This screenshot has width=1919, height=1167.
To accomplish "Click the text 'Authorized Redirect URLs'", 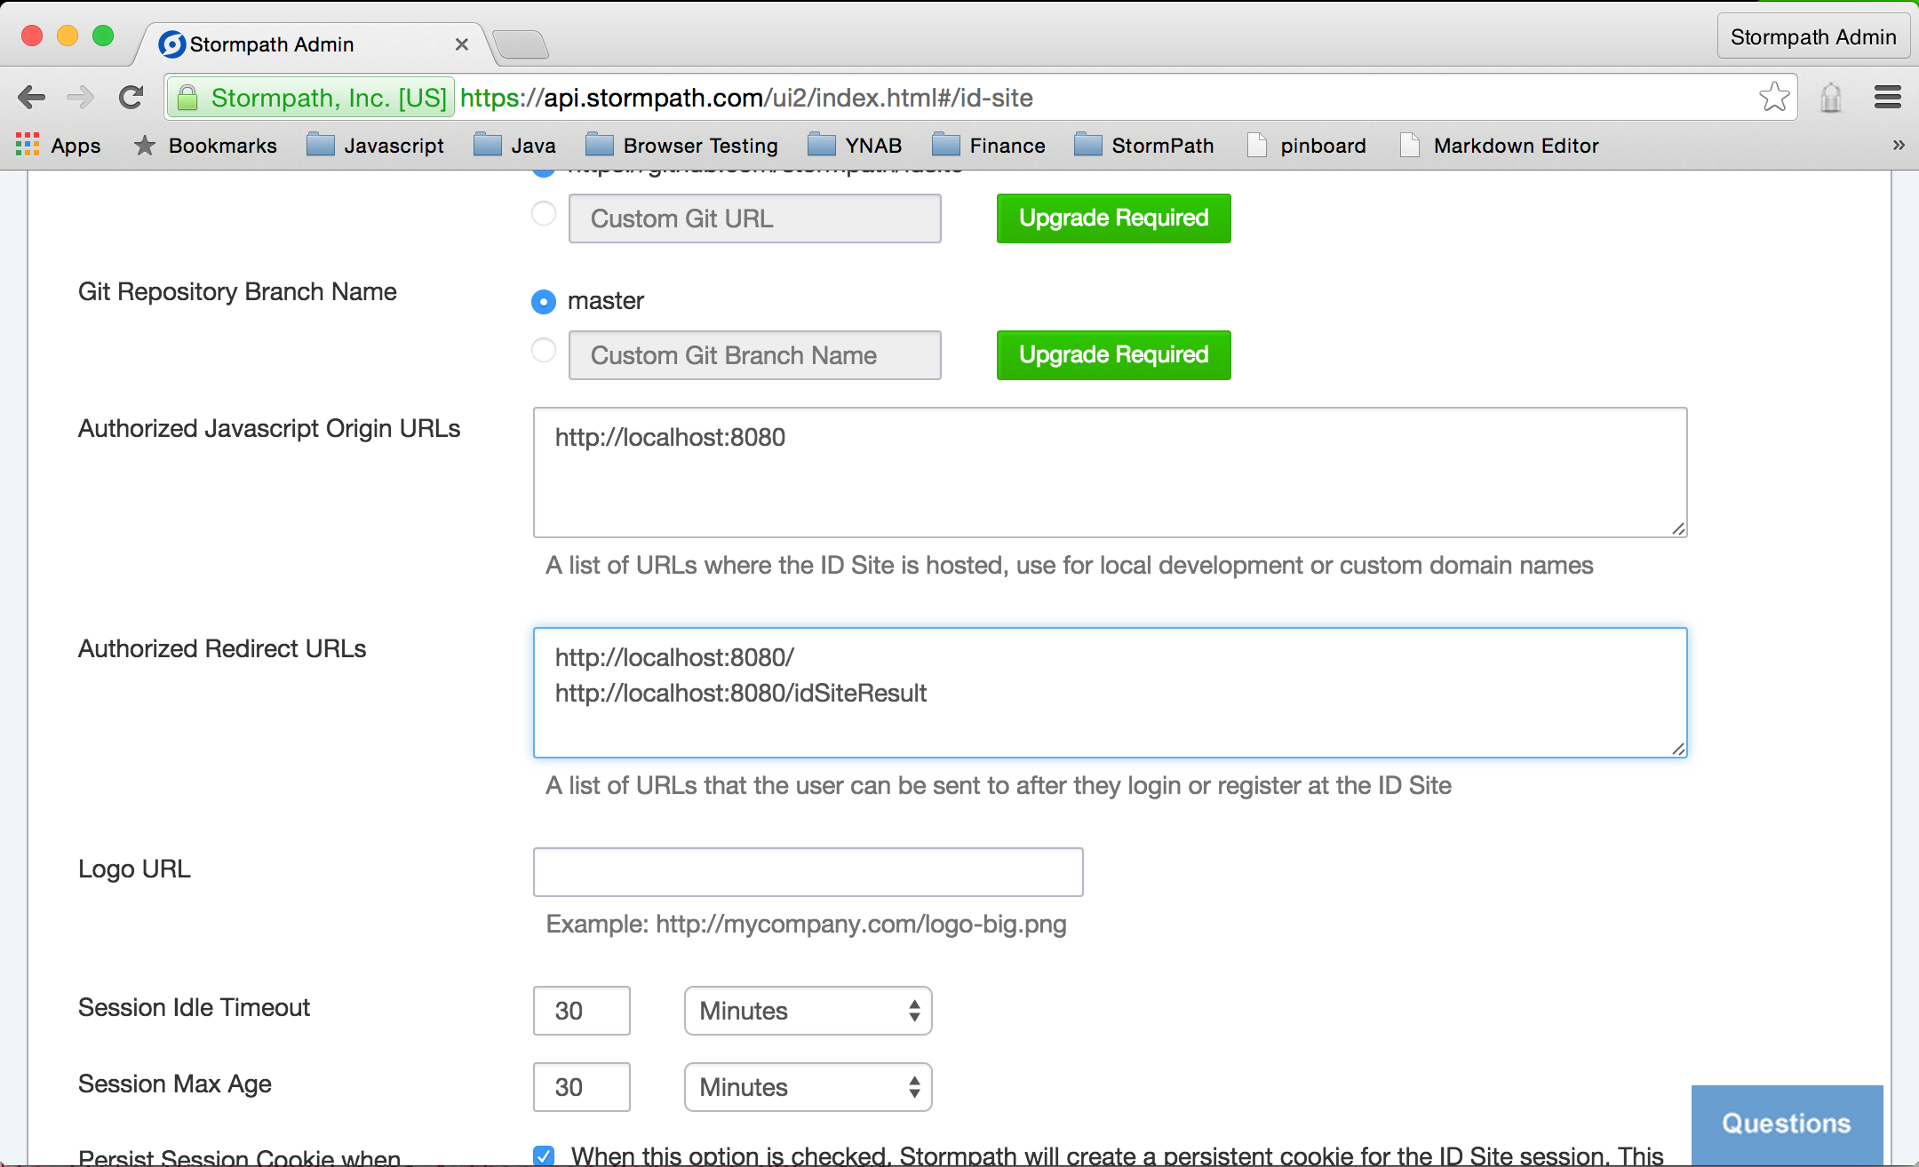I will pyautogui.click(x=222, y=648).
